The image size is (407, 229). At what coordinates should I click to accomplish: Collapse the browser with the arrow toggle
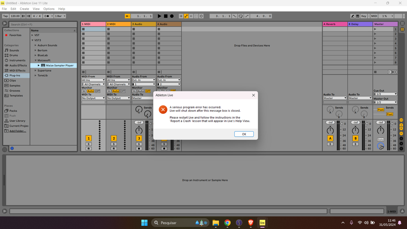click(x=4, y=24)
